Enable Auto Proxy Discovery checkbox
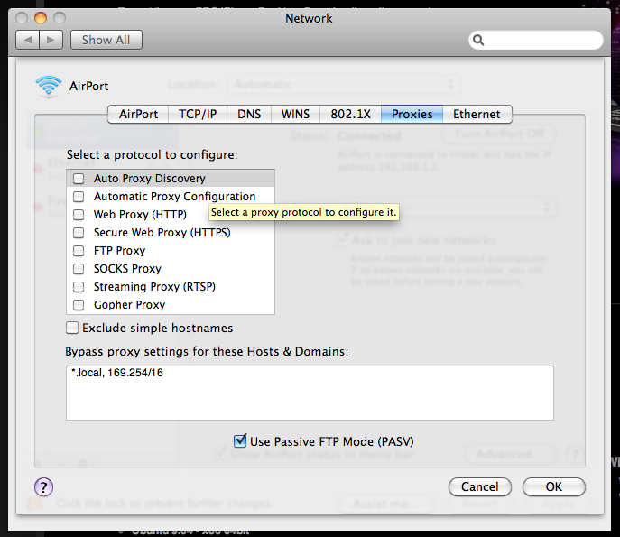Viewport: 620px width, 537px height. (79, 179)
